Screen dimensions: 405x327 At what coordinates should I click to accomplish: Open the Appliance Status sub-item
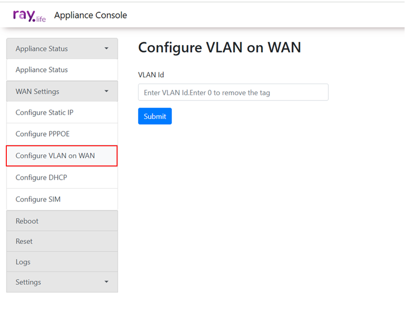click(42, 70)
